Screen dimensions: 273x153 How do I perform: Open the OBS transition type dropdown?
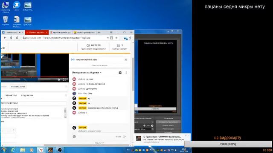(x=144, y=122)
